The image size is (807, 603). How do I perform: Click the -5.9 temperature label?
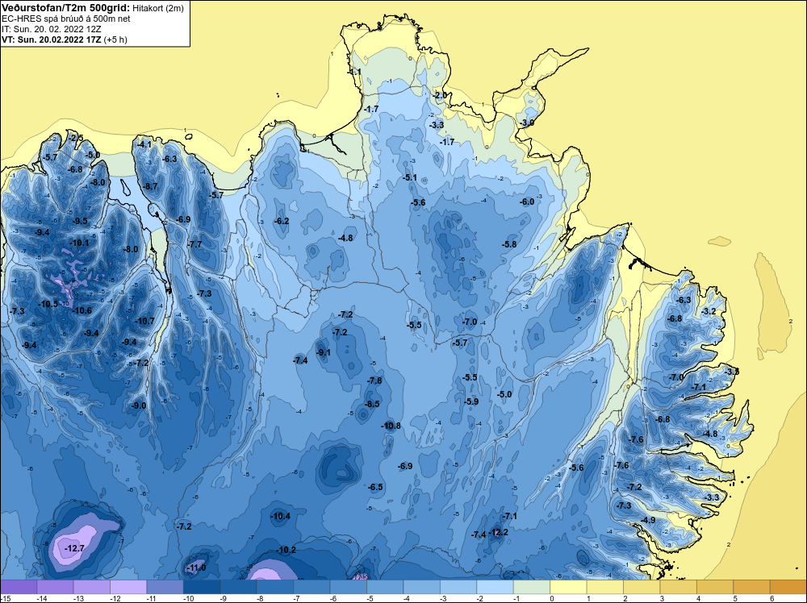pyautogui.click(x=471, y=401)
